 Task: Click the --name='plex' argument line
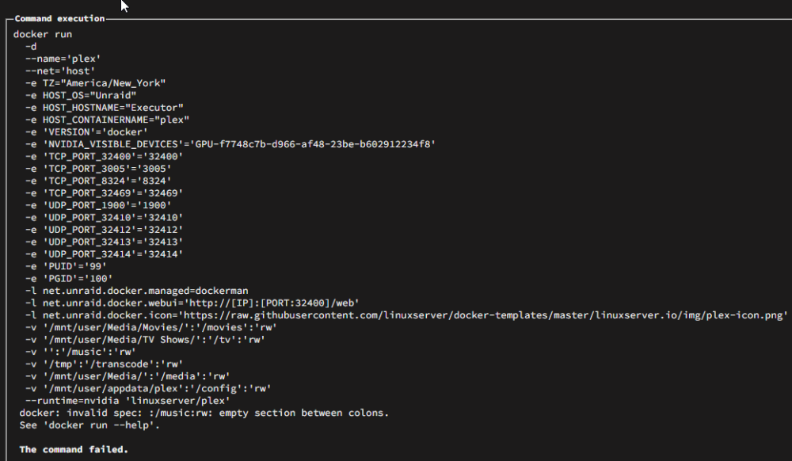click(x=63, y=59)
